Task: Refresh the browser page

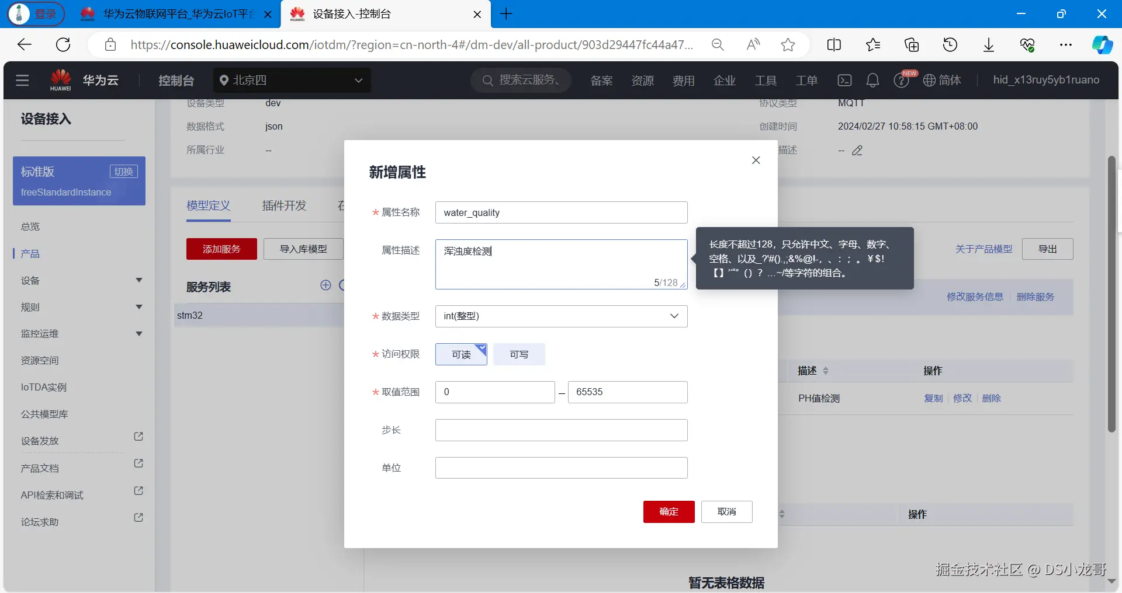Action: [x=63, y=44]
